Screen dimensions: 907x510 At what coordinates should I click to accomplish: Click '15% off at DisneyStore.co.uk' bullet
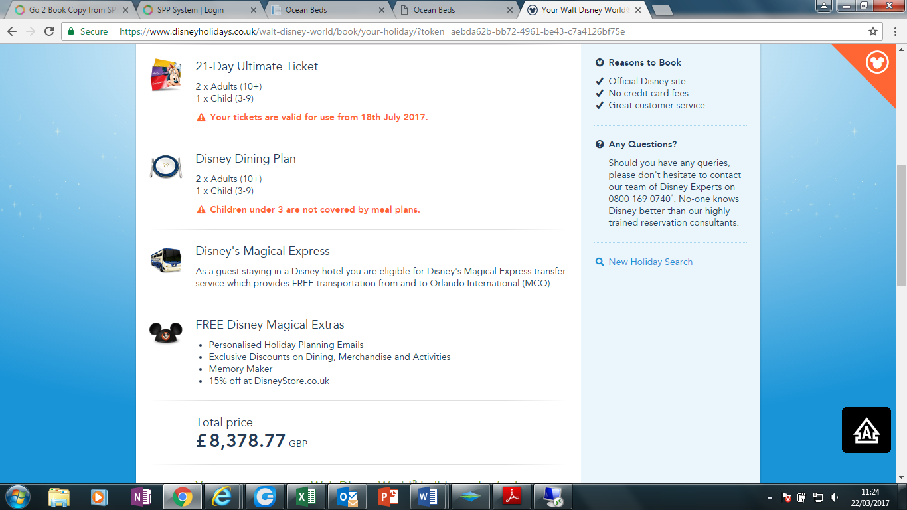point(269,381)
